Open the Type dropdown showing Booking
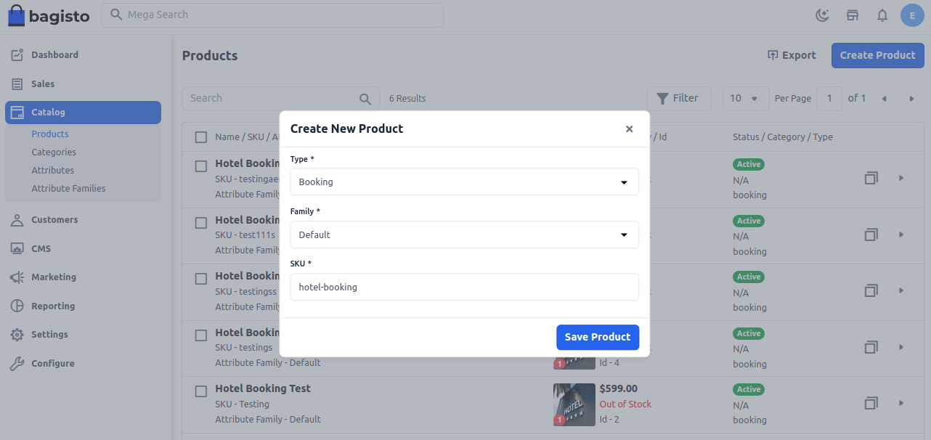 pyautogui.click(x=465, y=182)
